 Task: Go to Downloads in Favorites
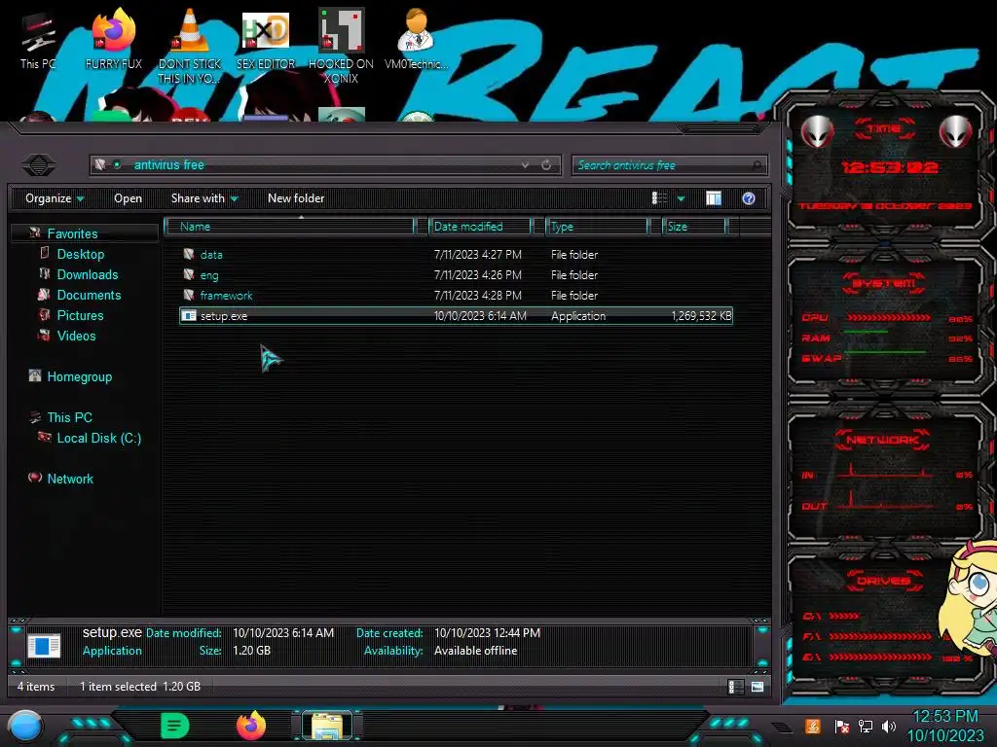click(87, 274)
